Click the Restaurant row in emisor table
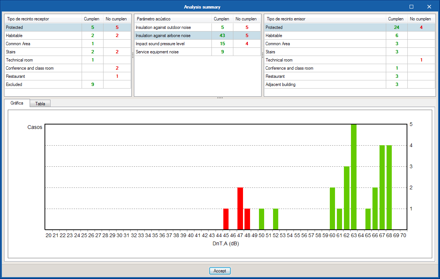The width and height of the screenshot is (440, 279). coord(349,76)
